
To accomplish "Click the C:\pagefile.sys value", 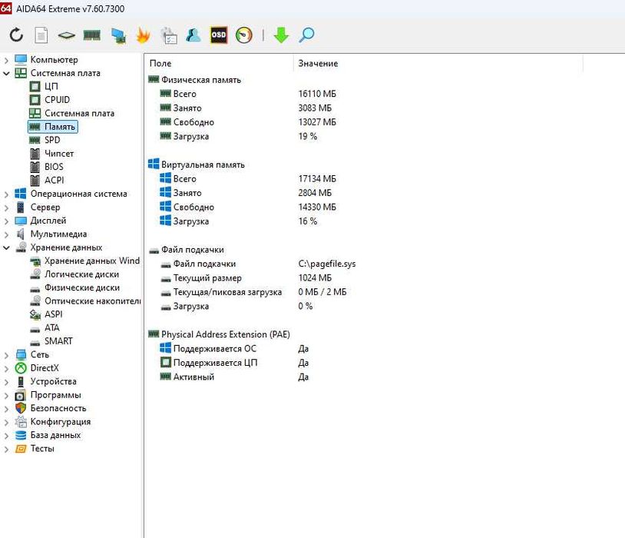I will (x=327, y=264).
